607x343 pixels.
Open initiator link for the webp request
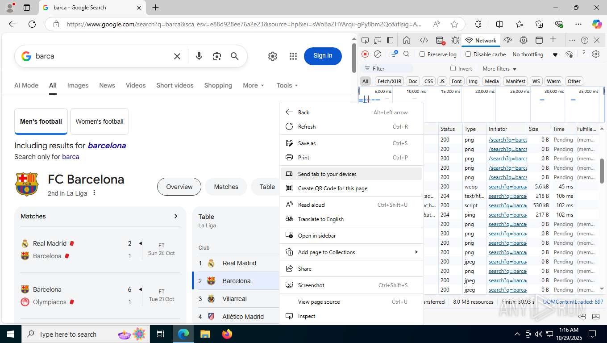[507, 187]
